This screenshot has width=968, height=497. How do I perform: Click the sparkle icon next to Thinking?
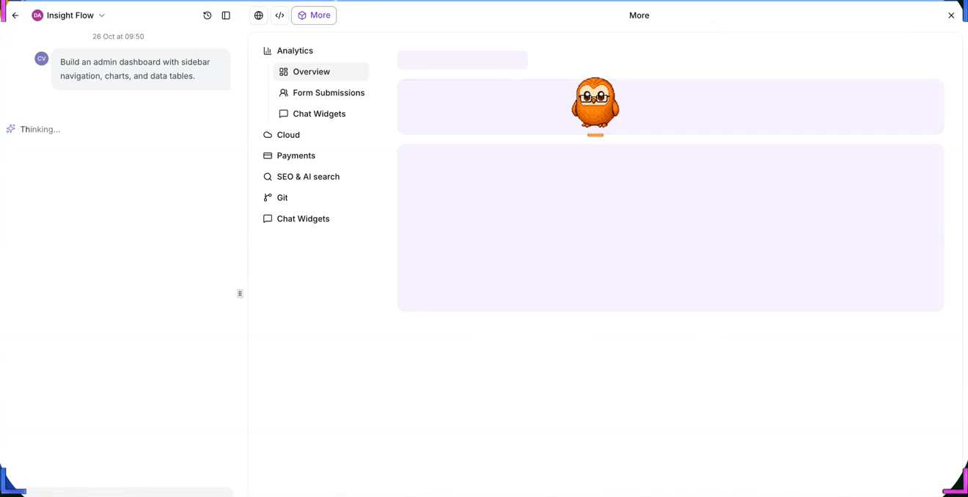pyautogui.click(x=11, y=129)
